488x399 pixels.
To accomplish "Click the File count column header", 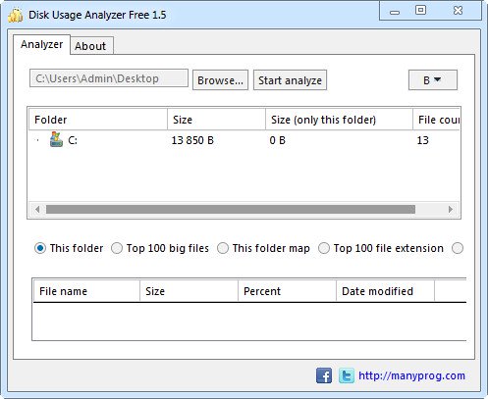I will click(x=436, y=120).
